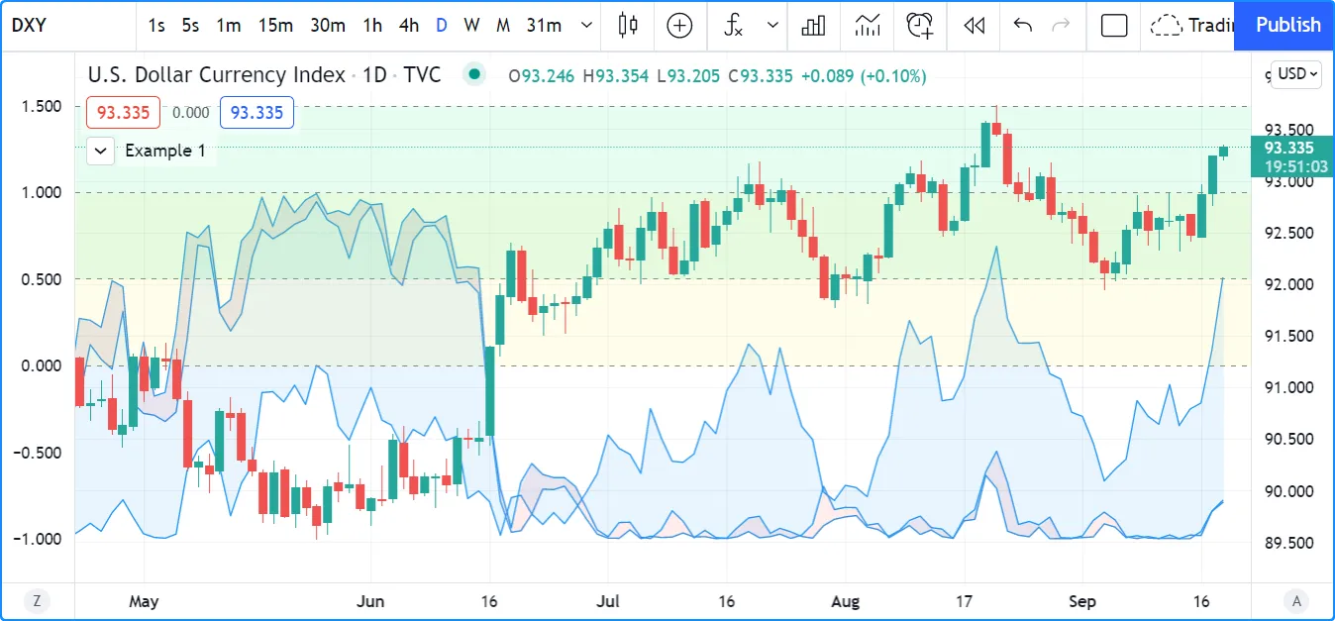Click the U.S. Dollar Currency Index title
The height and width of the screenshot is (621, 1335).
coord(217,74)
